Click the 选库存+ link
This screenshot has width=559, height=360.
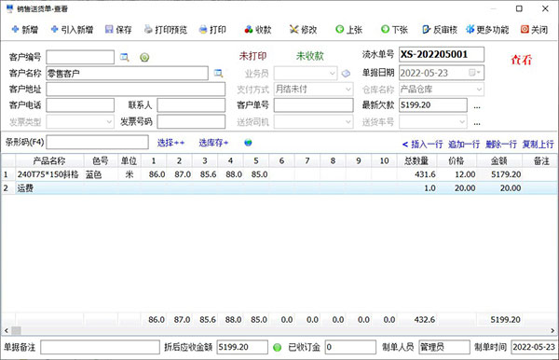213,143
